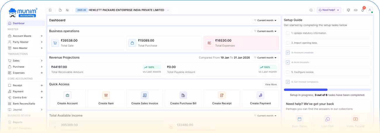Click the Total Receivable 100% trend badge

[152, 67]
